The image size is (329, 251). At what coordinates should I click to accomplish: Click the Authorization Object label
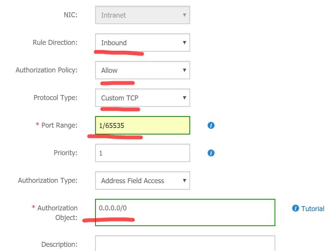57,213
